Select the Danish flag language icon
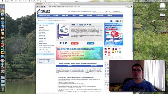 coord(109,55)
